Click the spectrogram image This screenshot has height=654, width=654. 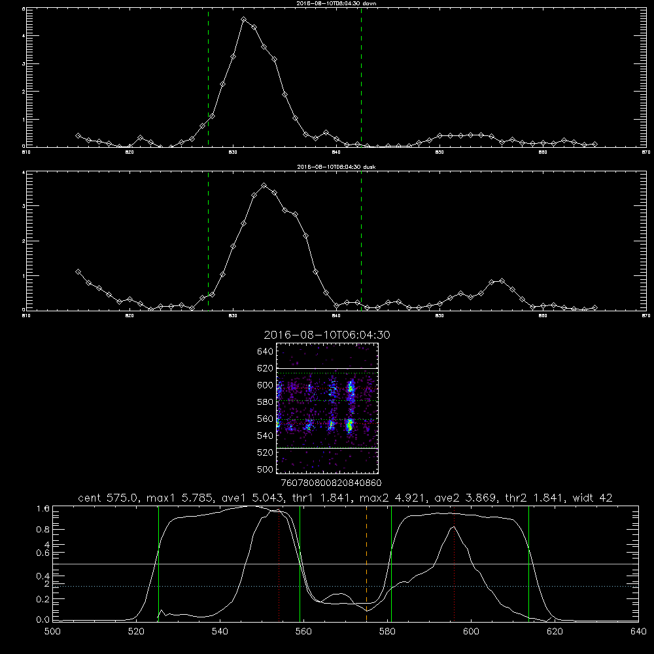[327, 408]
